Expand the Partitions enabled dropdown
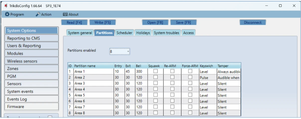The height and width of the screenshot is (119, 301). coord(120,52)
